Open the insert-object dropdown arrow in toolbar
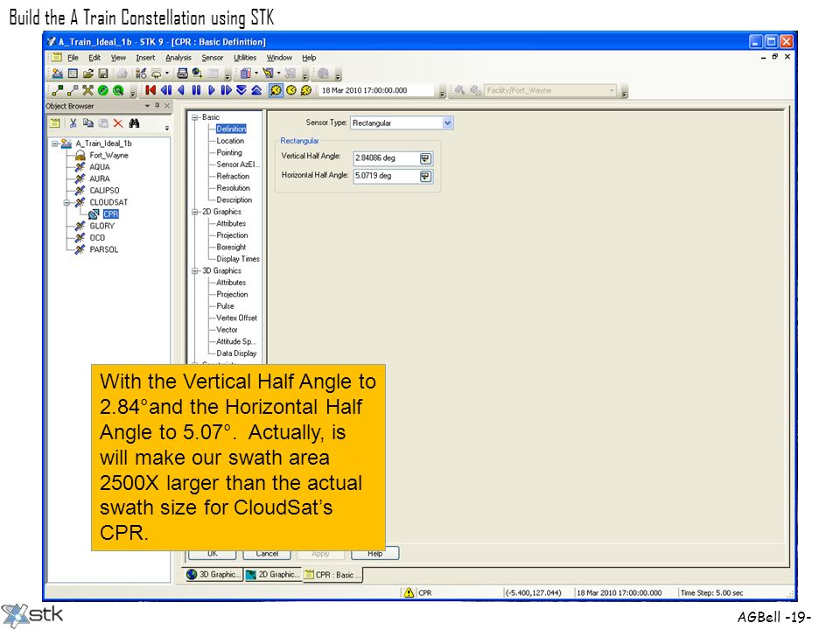 167,73
